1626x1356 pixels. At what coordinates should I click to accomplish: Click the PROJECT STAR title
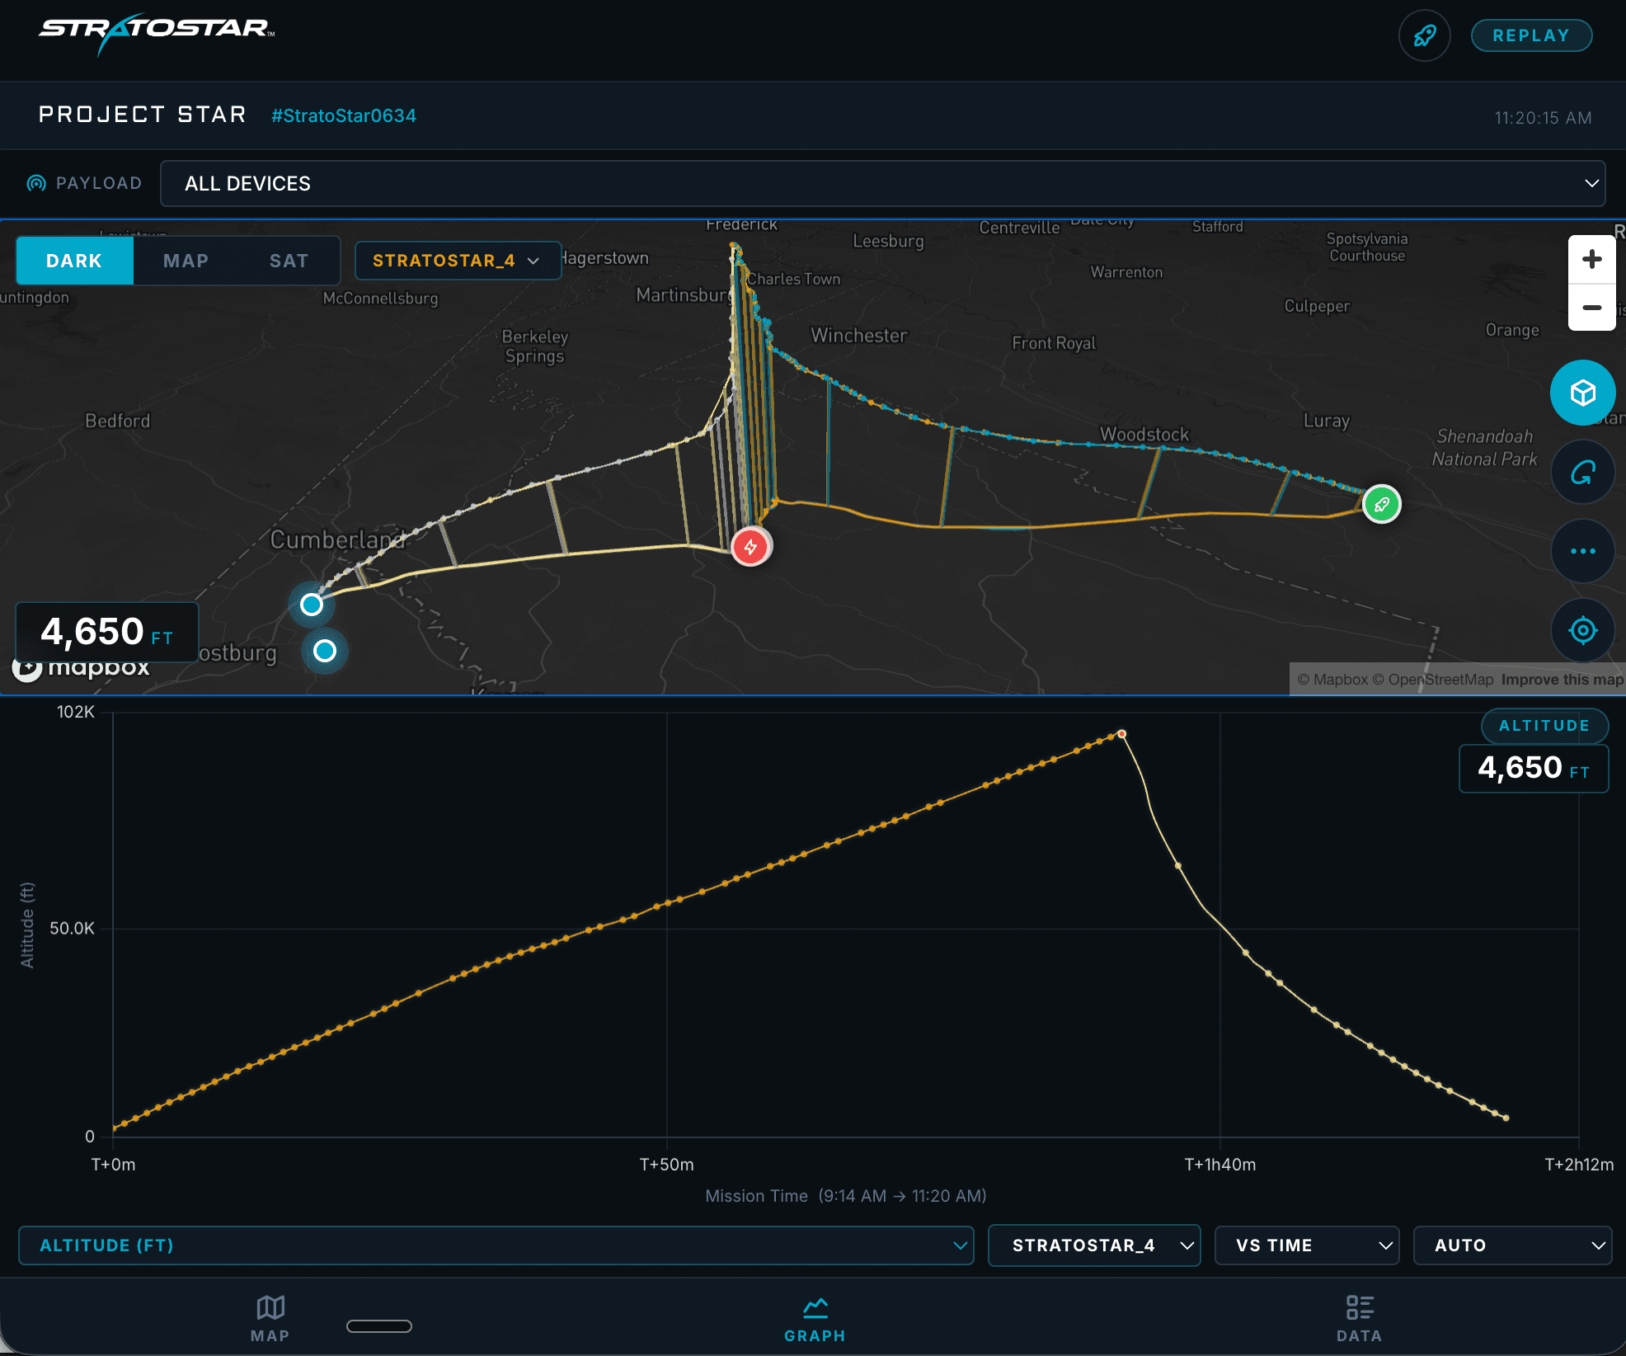click(x=143, y=115)
